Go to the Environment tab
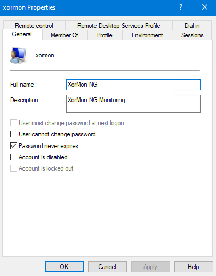This screenshot has width=216, height=276. click(147, 35)
